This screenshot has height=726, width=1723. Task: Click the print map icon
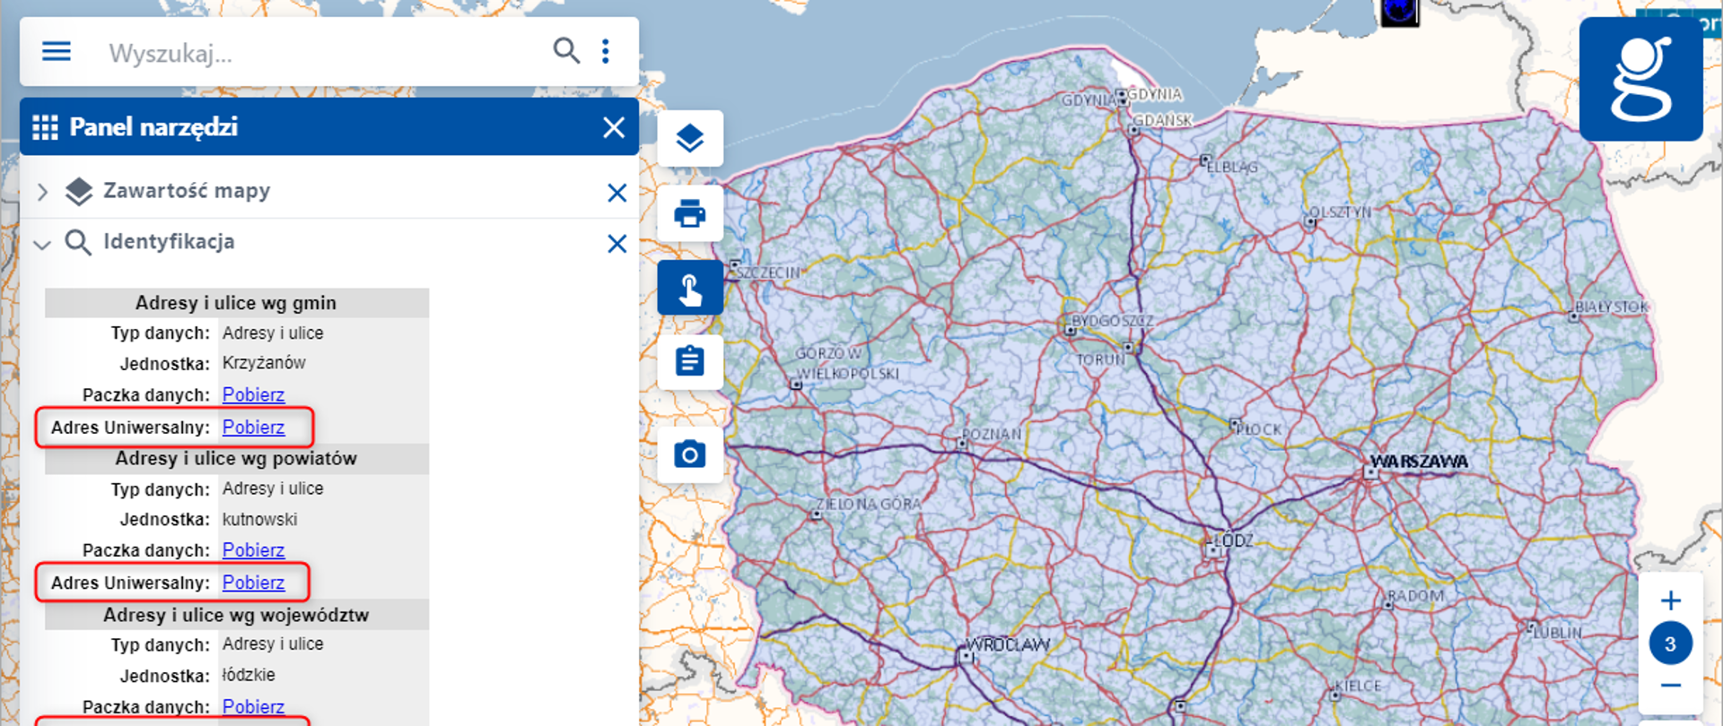689,214
